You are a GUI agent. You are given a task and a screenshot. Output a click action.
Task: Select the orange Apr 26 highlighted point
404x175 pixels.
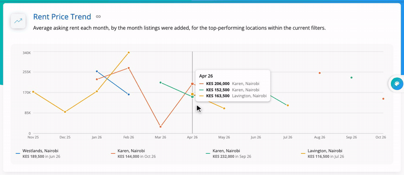pyautogui.click(x=192, y=84)
